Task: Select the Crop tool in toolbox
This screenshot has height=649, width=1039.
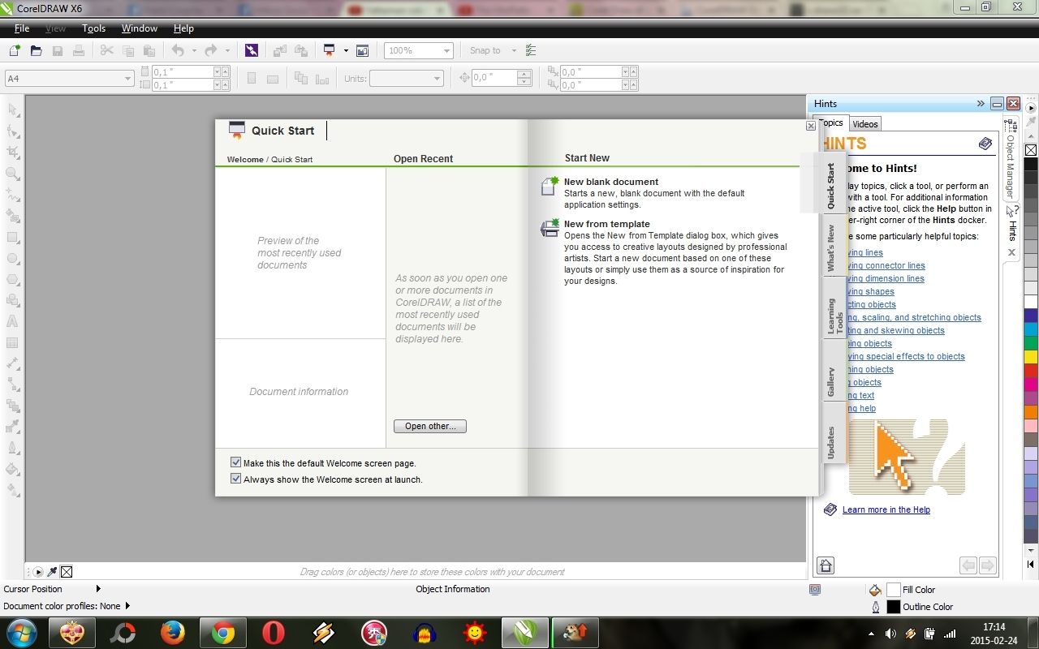Action: 12,152
